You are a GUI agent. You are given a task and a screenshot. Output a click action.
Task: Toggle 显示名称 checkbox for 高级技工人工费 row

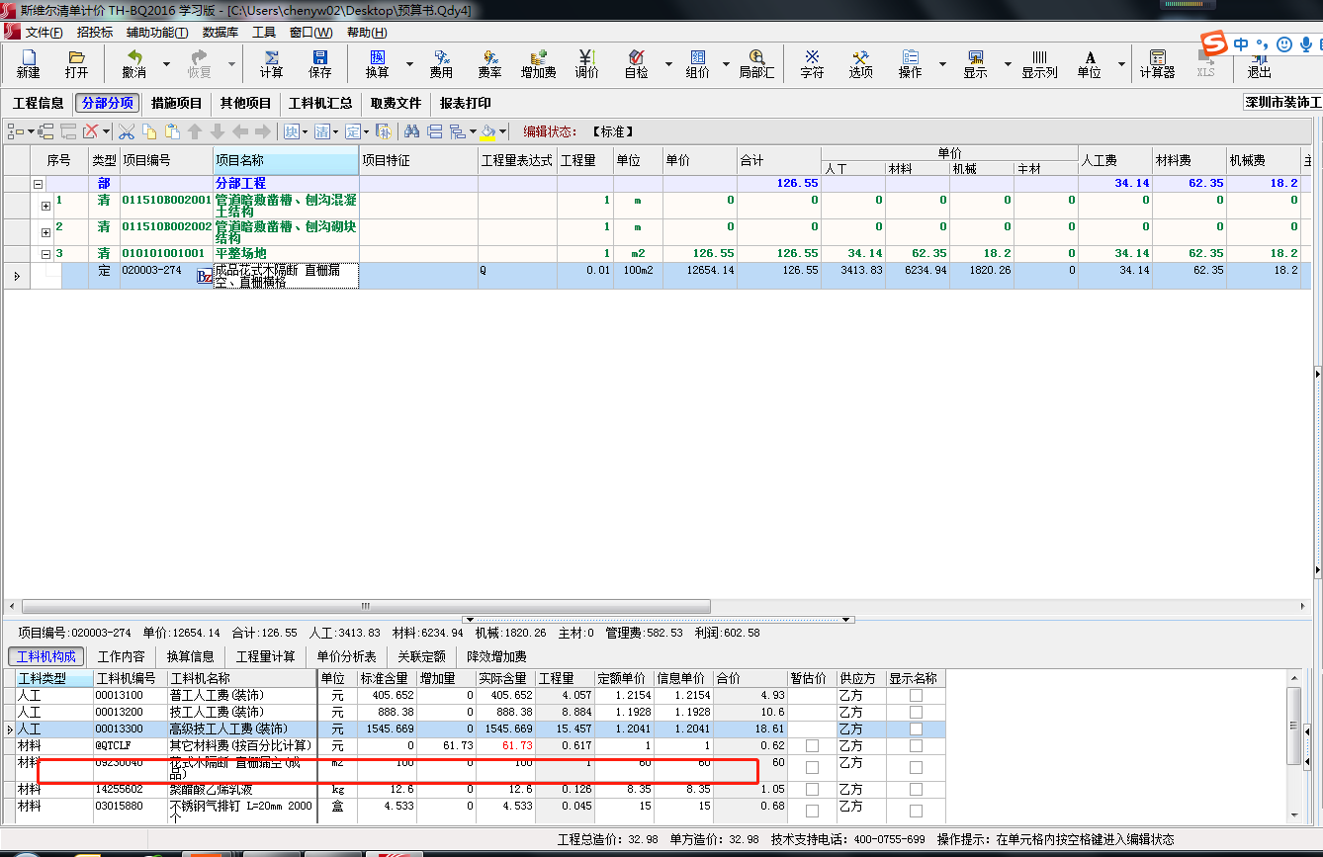pyautogui.click(x=916, y=729)
